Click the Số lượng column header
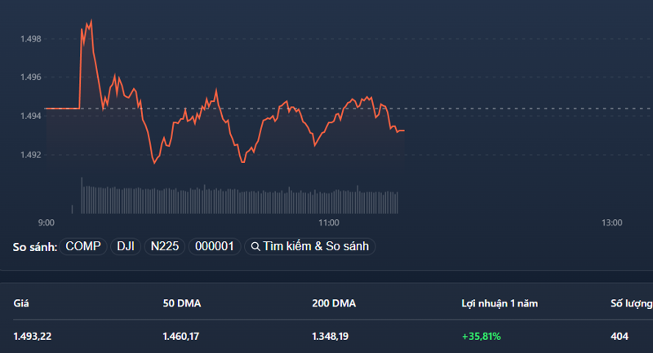 click(x=631, y=303)
